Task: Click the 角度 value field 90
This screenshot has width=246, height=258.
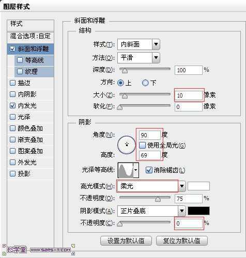Action: click(x=149, y=135)
